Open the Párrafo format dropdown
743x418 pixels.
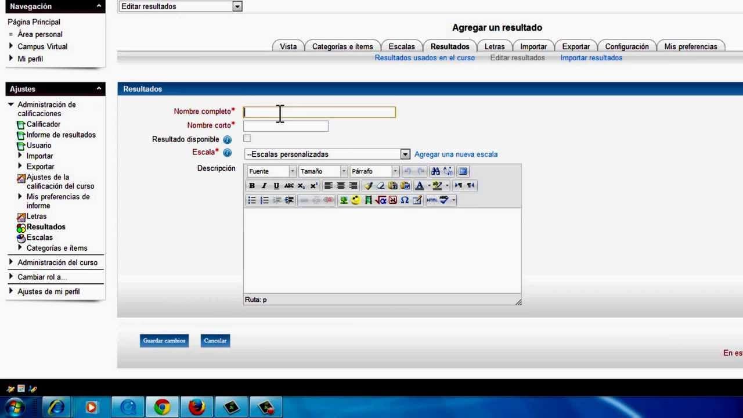coord(374,171)
